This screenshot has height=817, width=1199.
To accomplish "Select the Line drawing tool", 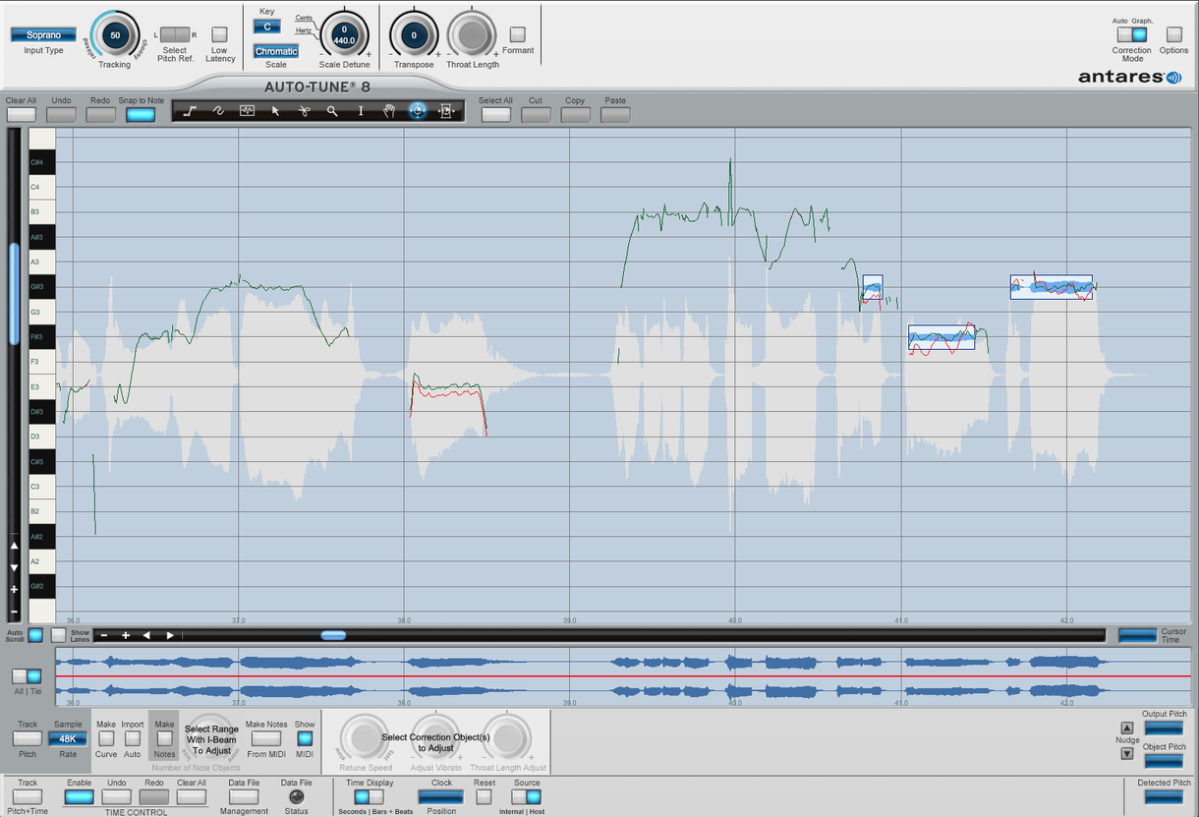I will pyautogui.click(x=190, y=111).
